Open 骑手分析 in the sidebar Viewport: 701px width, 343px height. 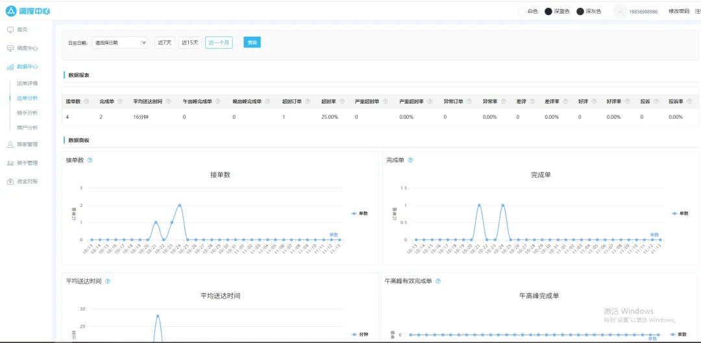click(27, 113)
